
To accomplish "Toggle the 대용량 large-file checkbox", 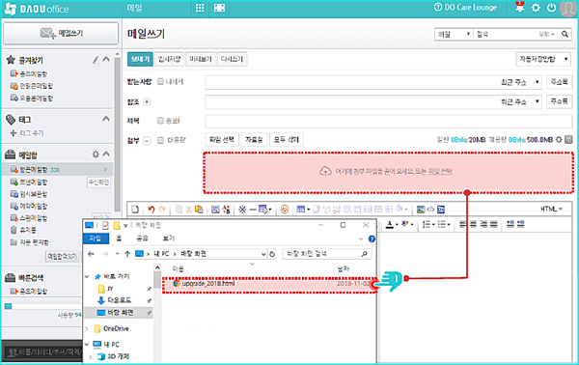I will point(160,140).
